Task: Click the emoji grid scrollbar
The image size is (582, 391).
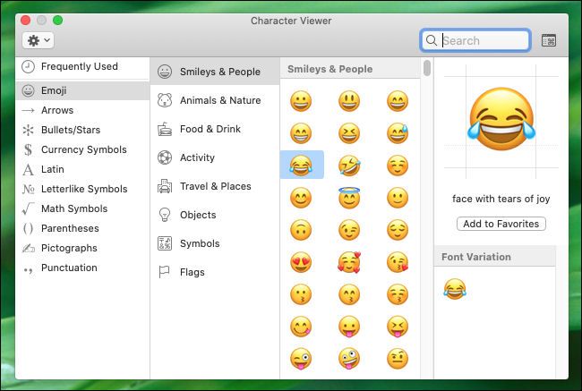Action: tap(427, 68)
